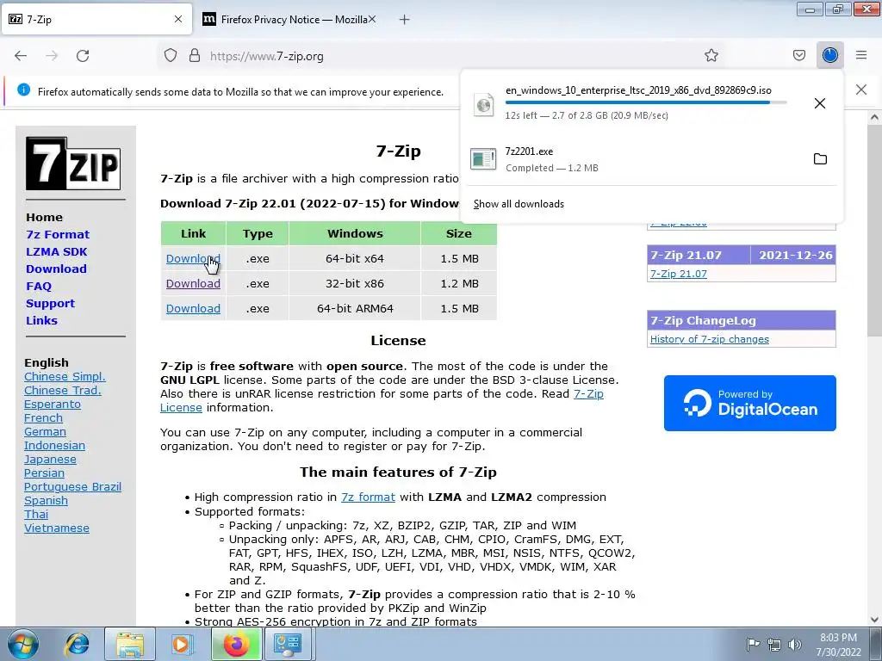882x661 pixels.
Task: Bookmark this page with the star icon
Action: tap(711, 55)
